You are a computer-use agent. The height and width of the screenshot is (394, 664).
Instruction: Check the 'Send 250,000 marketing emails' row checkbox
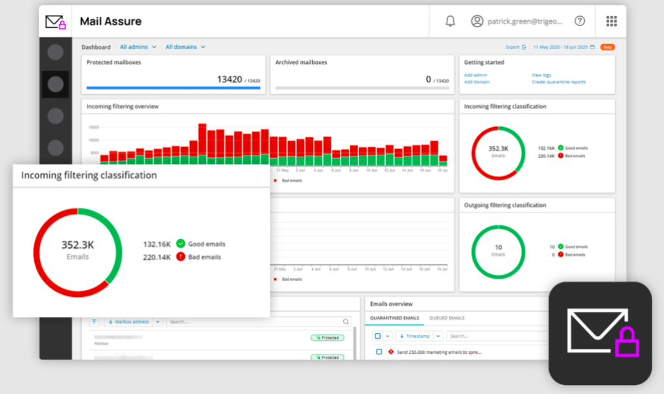[379, 352]
